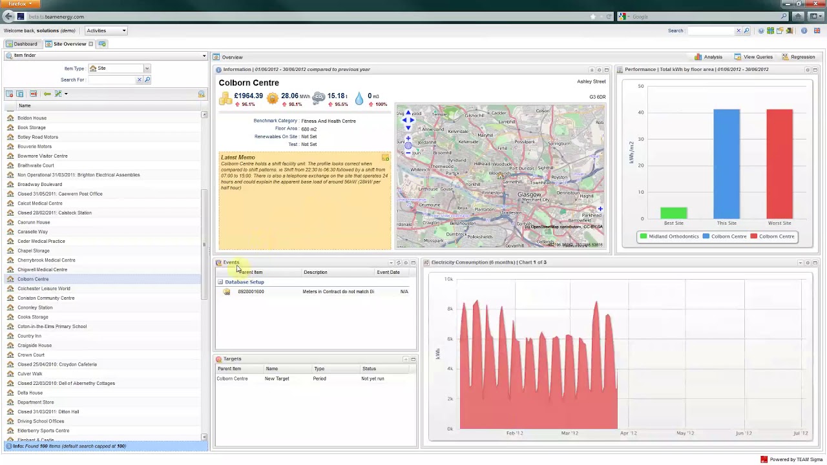The width and height of the screenshot is (827, 465).
Task: Open the Activities dropdown
Action: coord(107,30)
